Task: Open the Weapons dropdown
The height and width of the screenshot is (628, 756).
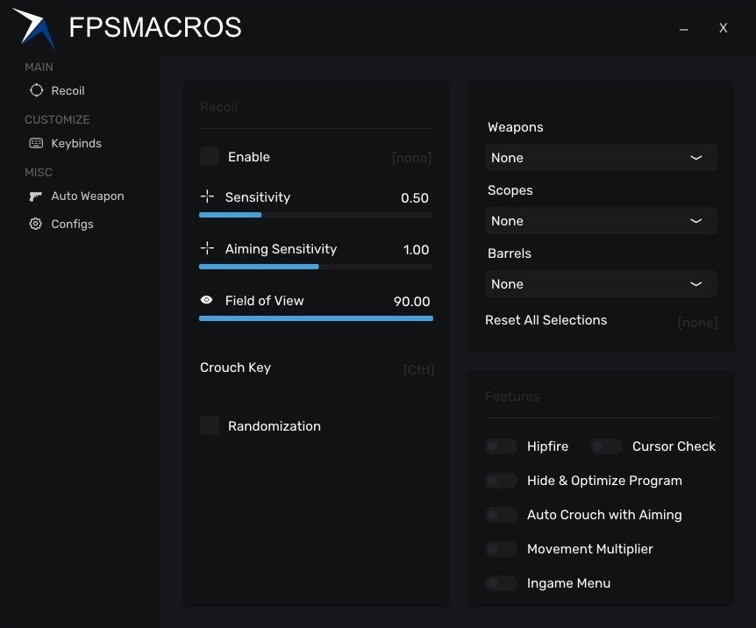Action: [x=601, y=158]
